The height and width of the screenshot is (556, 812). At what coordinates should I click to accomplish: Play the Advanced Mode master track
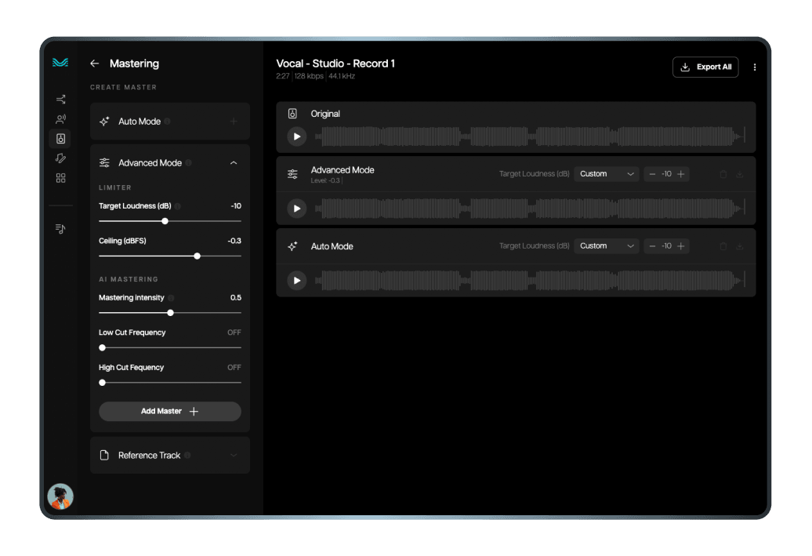297,209
